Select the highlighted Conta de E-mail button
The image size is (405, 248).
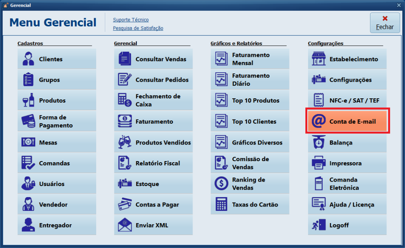tap(347, 122)
